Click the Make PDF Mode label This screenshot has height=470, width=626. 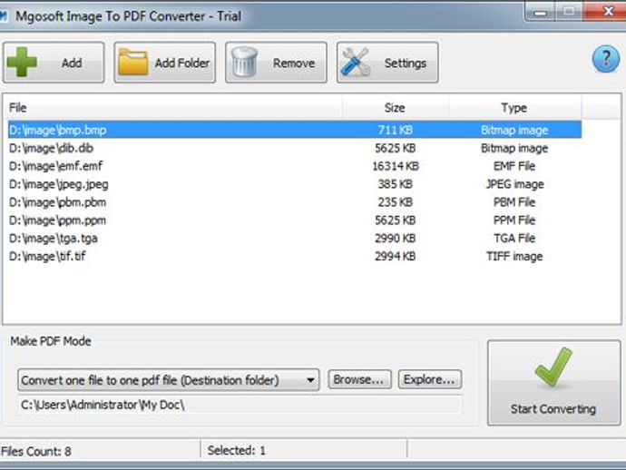click(x=51, y=341)
